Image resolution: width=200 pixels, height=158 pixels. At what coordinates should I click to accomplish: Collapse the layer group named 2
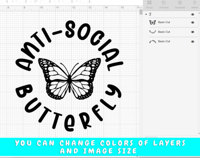coord(146,15)
